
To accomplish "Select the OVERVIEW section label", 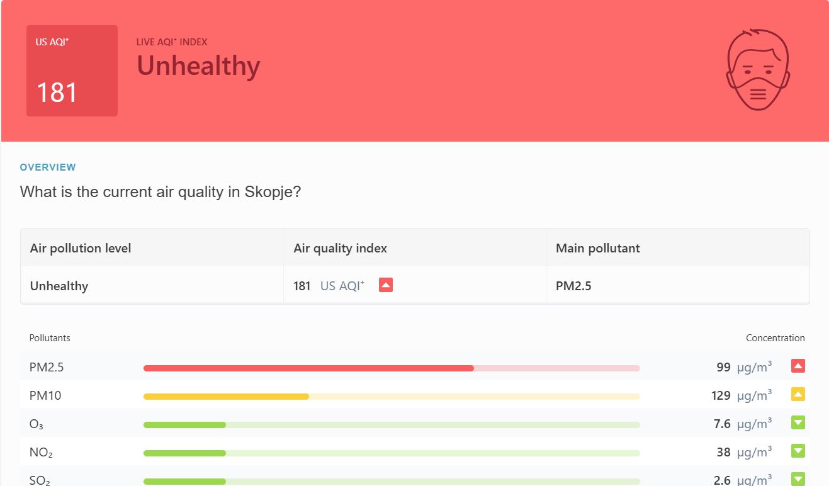I will click(48, 167).
